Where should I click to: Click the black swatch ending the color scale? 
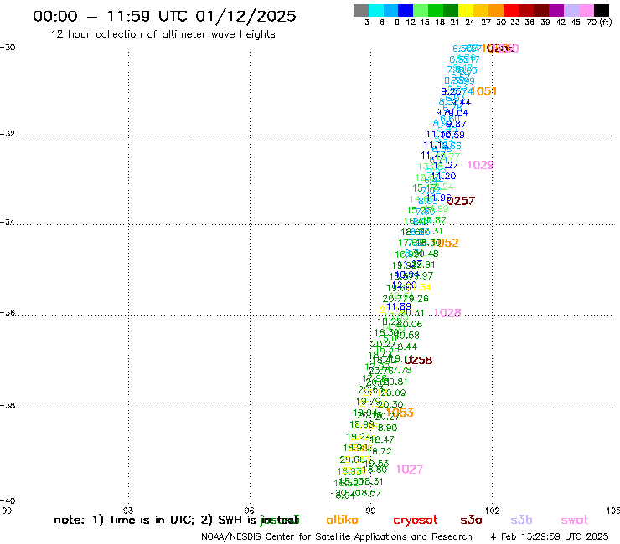[x=601, y=10]
